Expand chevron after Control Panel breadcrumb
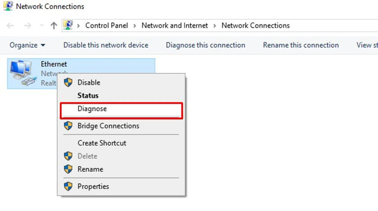The width and height of the screenshot is (378, 211). pyautogui.click(x=135, y=26)
